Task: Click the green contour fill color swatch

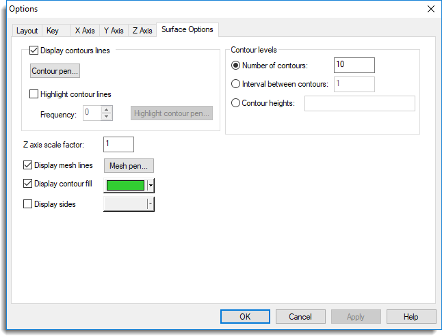Action: click(125, 185)
